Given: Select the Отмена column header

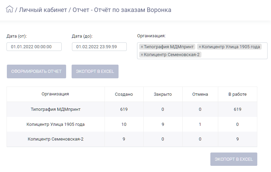Looking at the screenshot, I should click(200, 94).
